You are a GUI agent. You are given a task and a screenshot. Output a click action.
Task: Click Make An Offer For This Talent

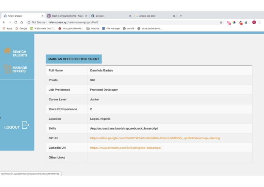(x=74, y=59)
